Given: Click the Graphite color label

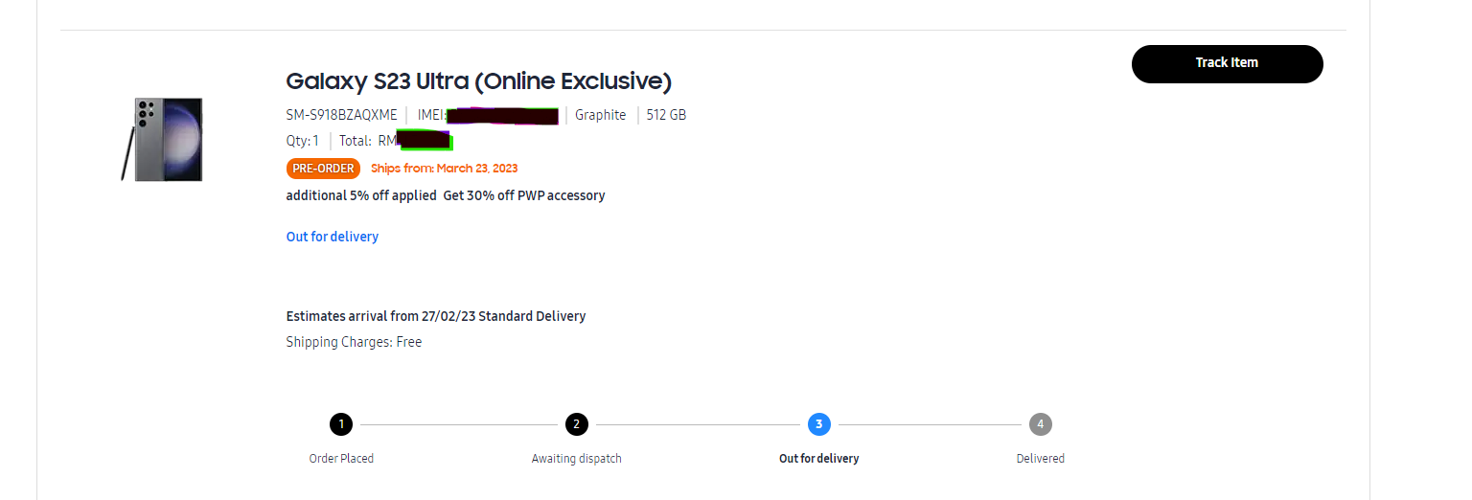Looking at the screenshot, I should pos(601,115).
